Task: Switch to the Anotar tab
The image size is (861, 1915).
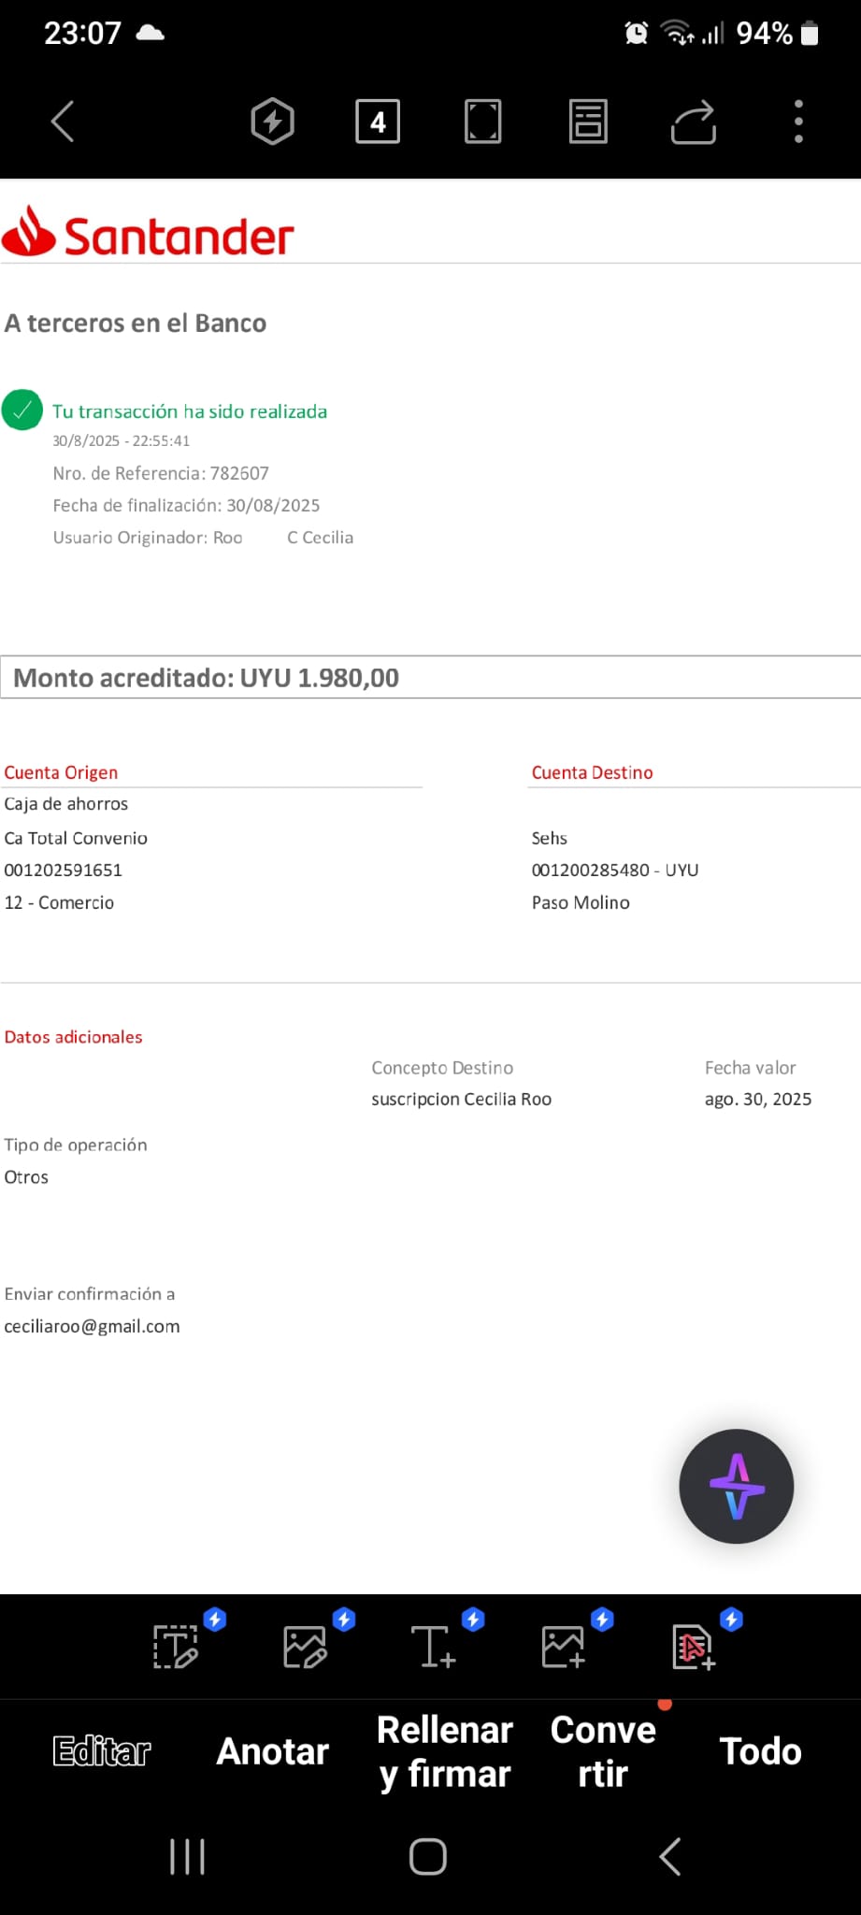Action: click(273, 1751)
